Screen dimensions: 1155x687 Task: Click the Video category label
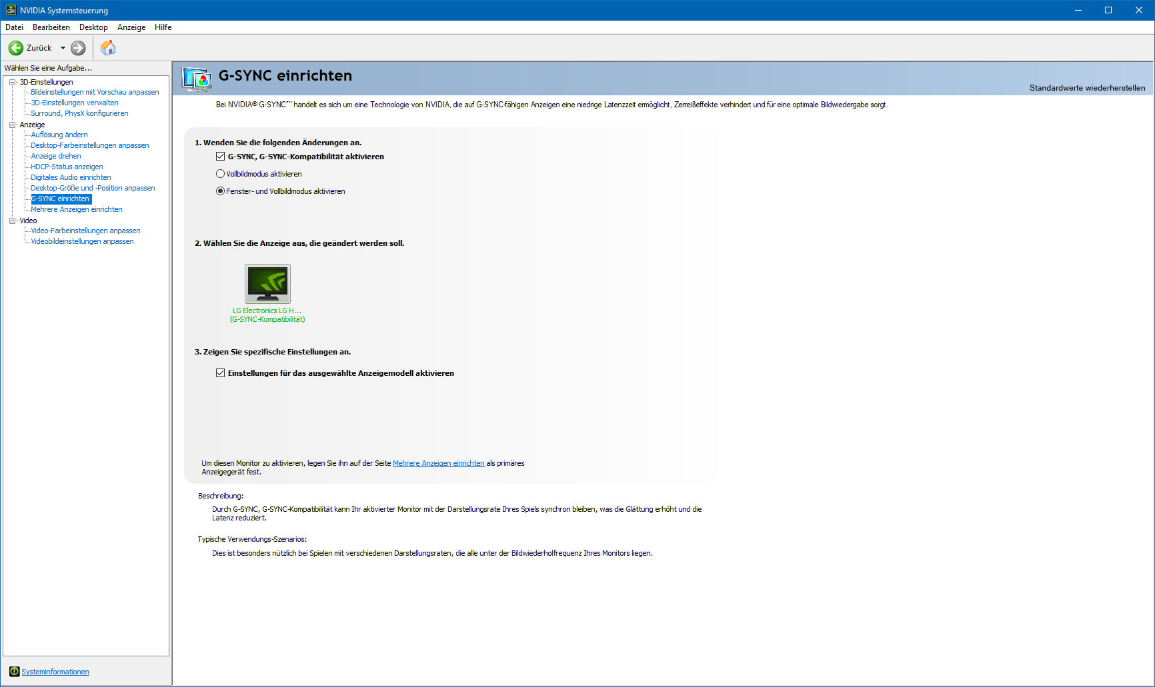point(28,221)
